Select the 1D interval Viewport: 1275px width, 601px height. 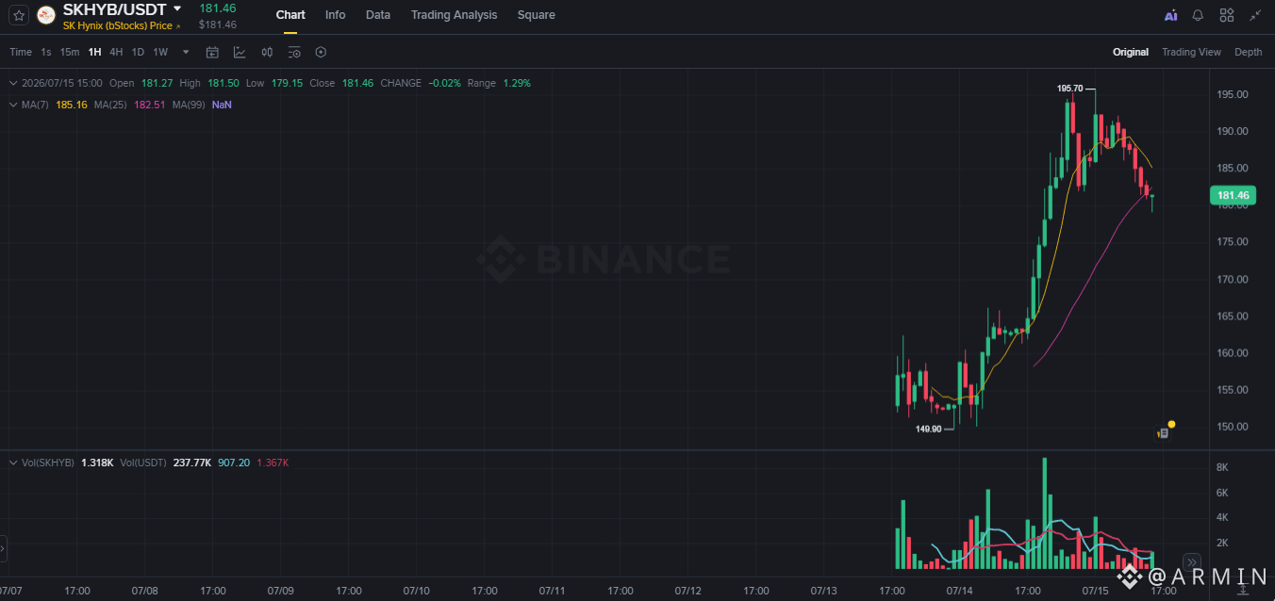pyautogui.click(x=138, y=52)
